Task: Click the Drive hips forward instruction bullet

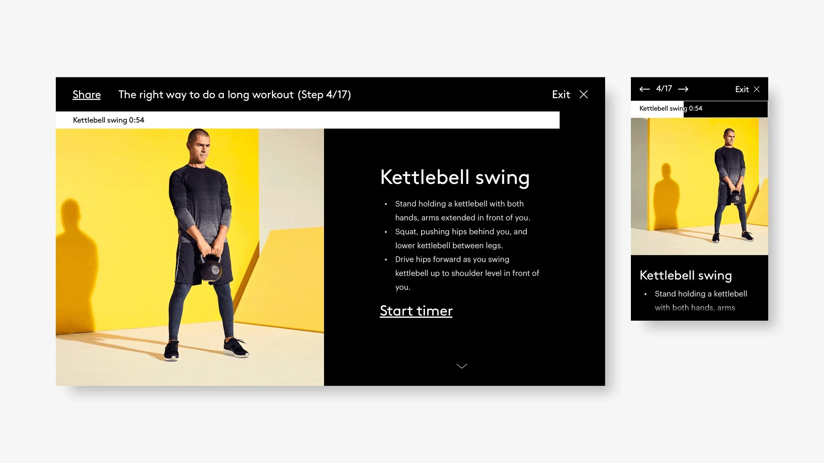Action: [x=467, y=273]
